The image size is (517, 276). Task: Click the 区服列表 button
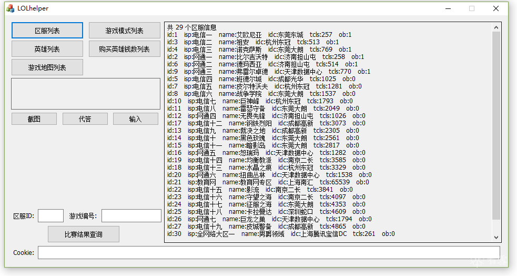(x=47, y=31)
